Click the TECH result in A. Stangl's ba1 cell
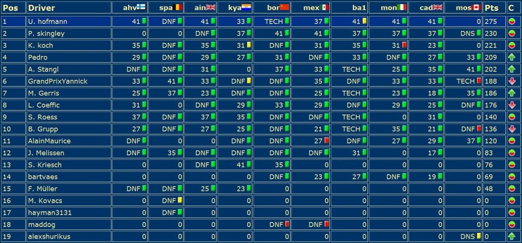Image resolution: width=522 pixels, height=243 pixels. tap(351, 69)
